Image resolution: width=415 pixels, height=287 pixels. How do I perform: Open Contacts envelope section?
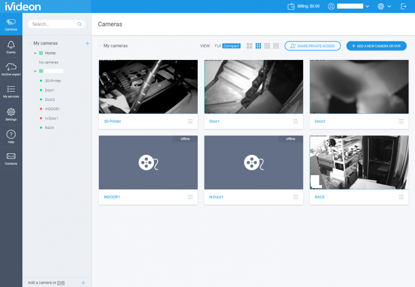11,158
